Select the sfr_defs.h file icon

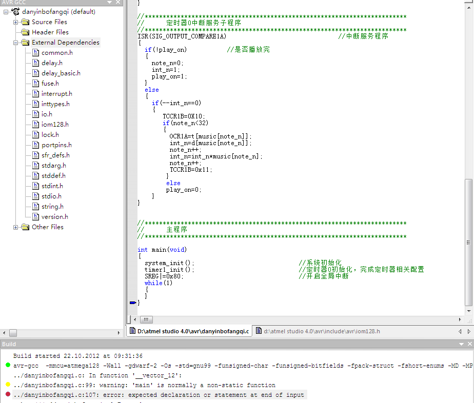tap(36, 155)
